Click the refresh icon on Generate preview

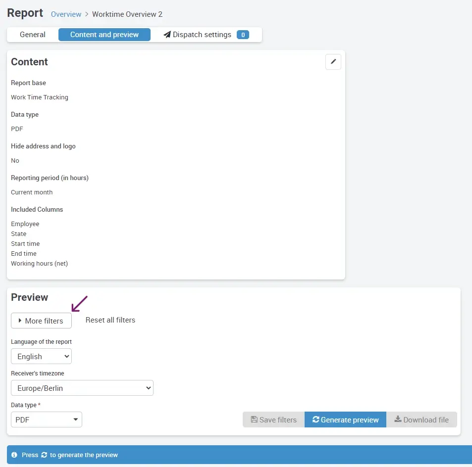(314, 419)
